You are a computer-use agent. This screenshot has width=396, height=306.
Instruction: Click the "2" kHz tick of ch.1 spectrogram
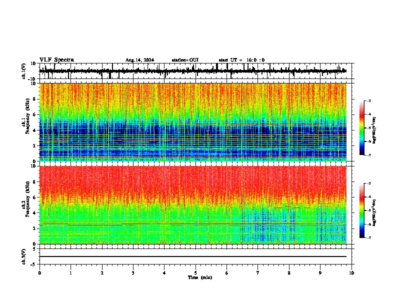34,146
